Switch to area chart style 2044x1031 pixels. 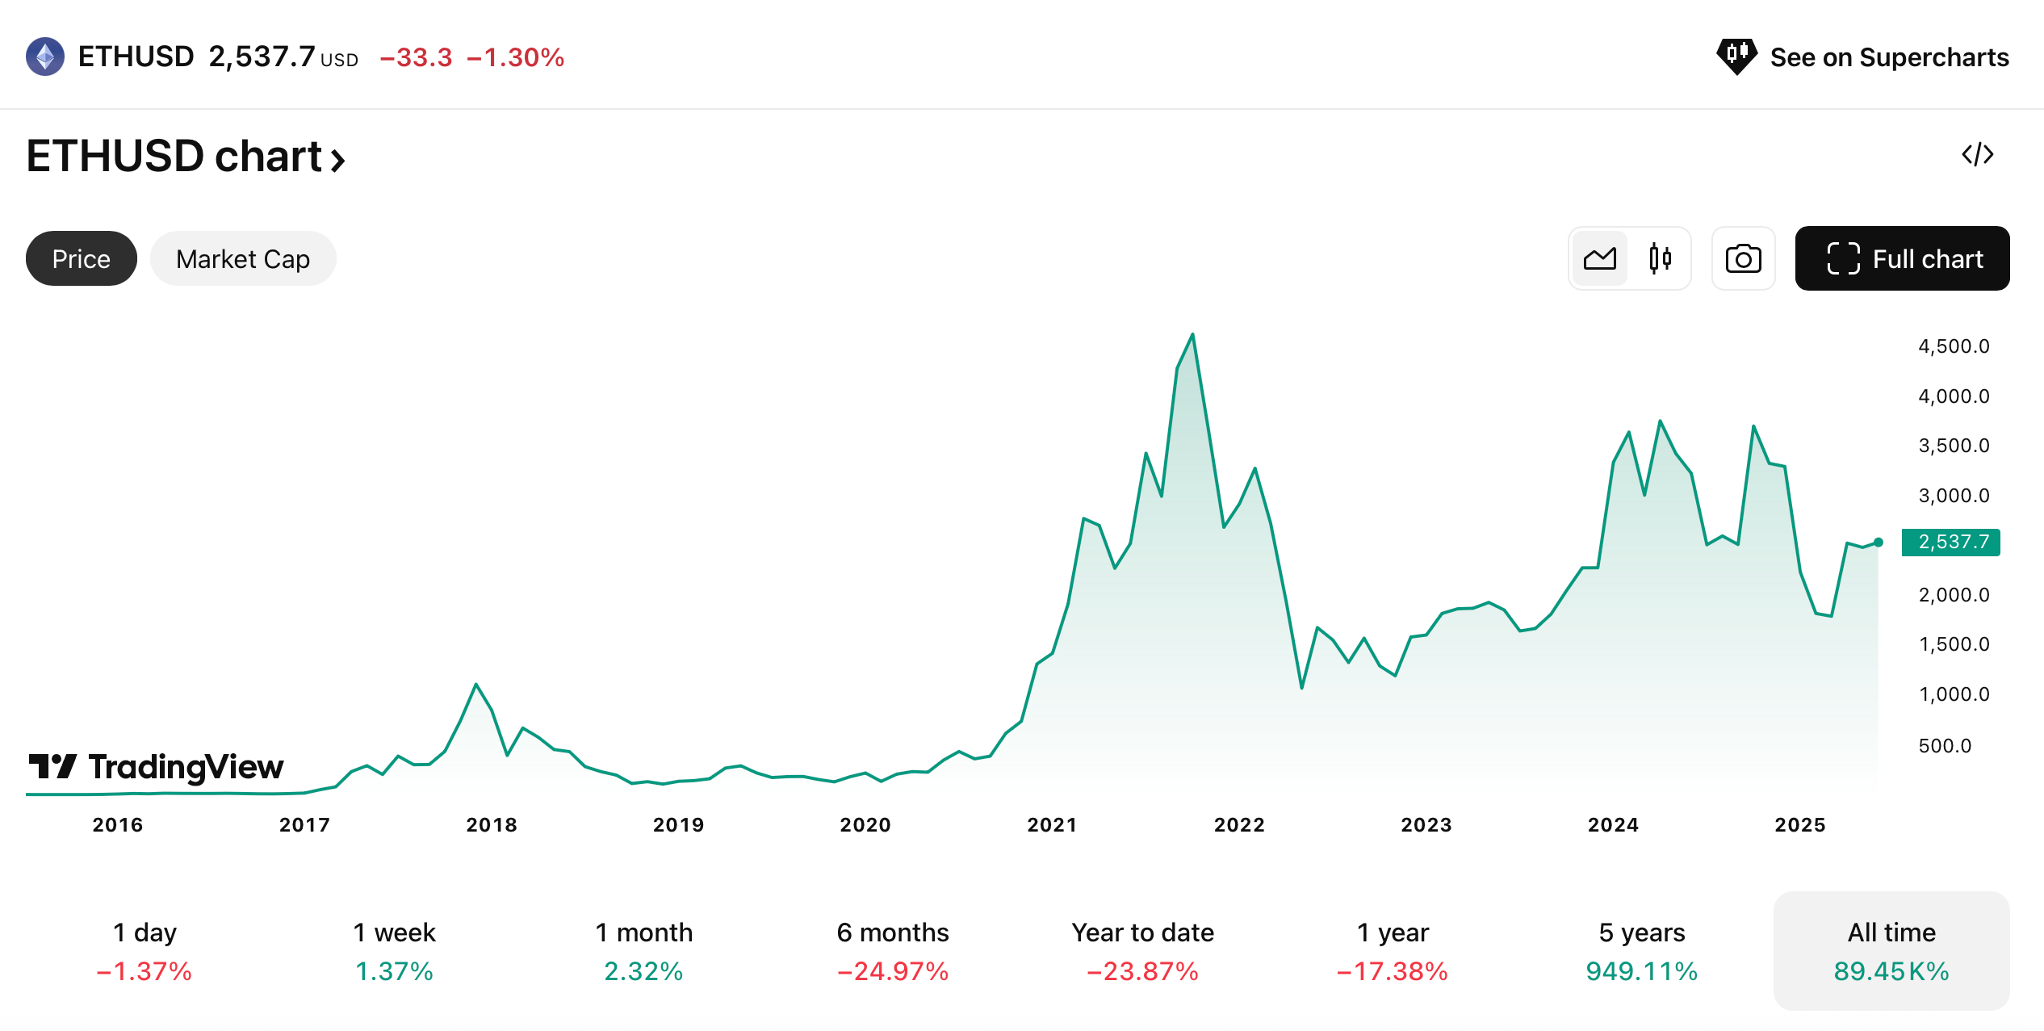click(1599, 258)
